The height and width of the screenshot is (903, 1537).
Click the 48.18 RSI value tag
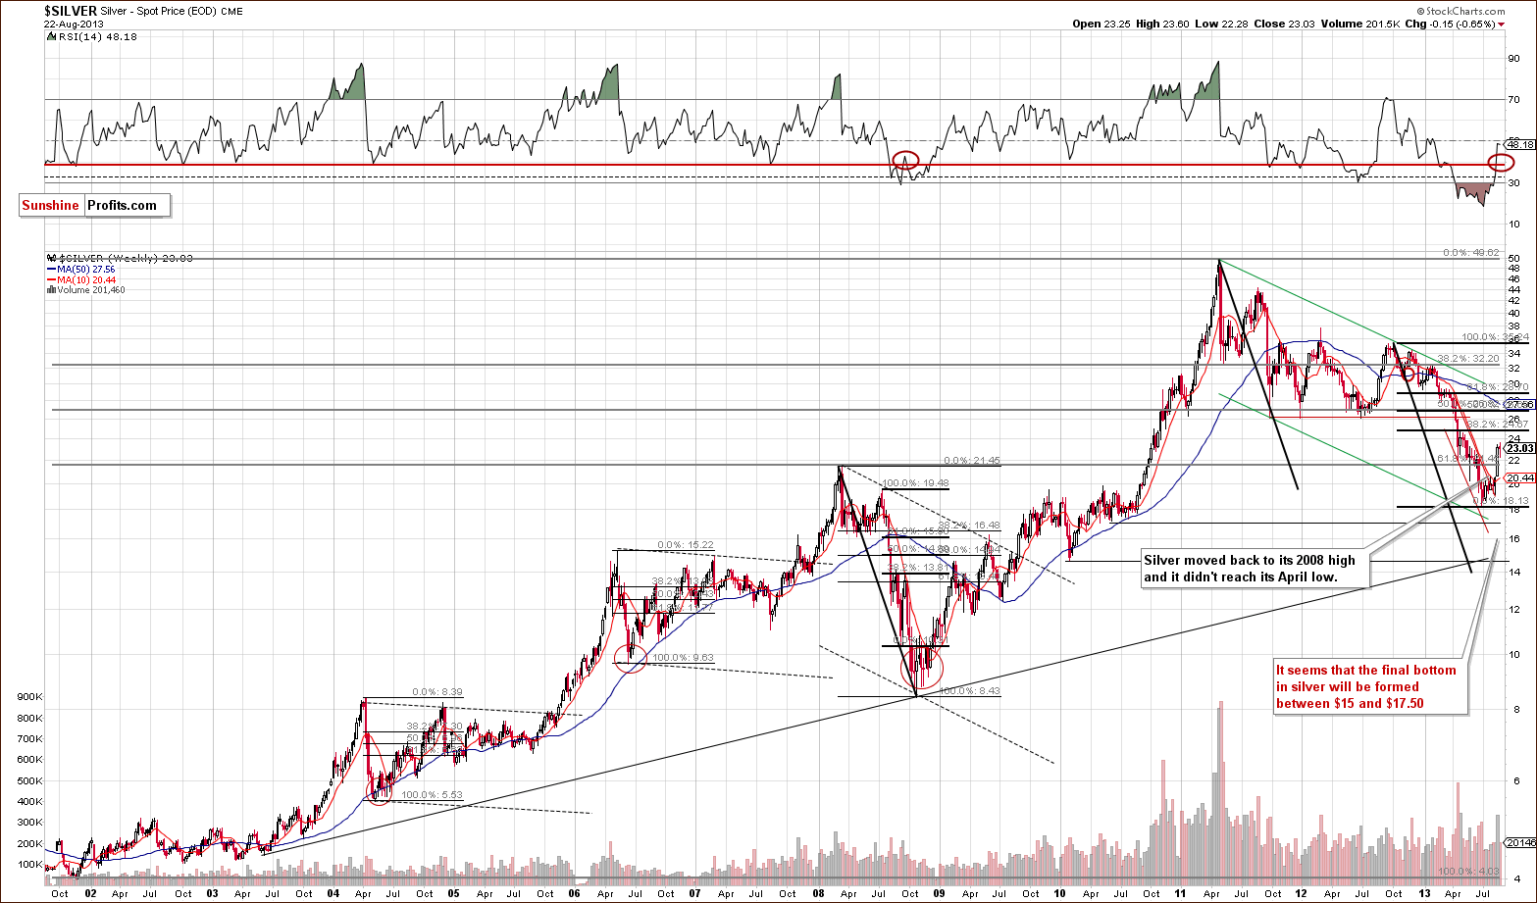click(1518, 144)
